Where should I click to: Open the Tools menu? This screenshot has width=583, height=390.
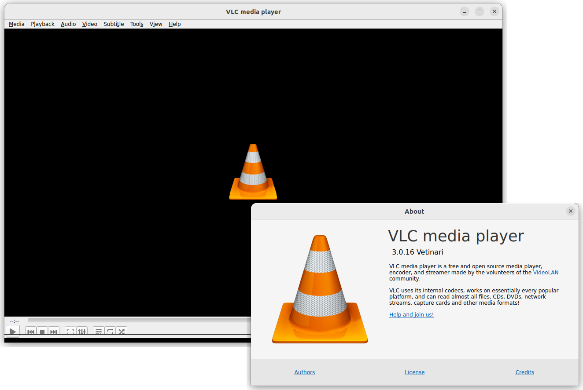coord(137,24)
